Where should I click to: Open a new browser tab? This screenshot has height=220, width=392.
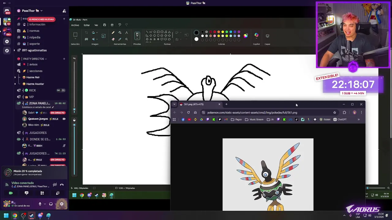[226, 104]
